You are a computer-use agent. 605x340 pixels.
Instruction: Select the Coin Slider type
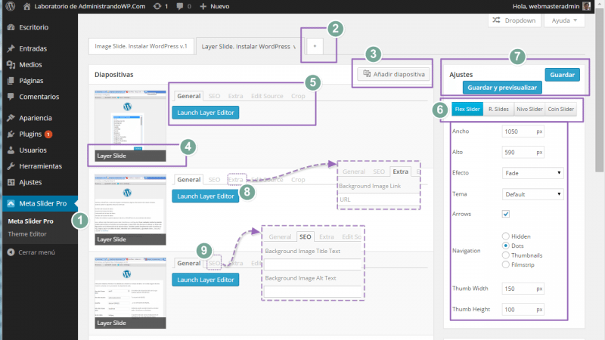(x=561, y=109)
